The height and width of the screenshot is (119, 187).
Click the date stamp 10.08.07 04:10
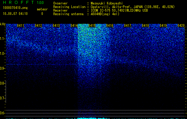coord(15,14)
